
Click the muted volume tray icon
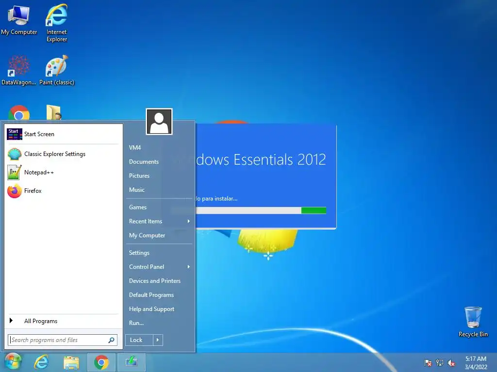point(451,363)
